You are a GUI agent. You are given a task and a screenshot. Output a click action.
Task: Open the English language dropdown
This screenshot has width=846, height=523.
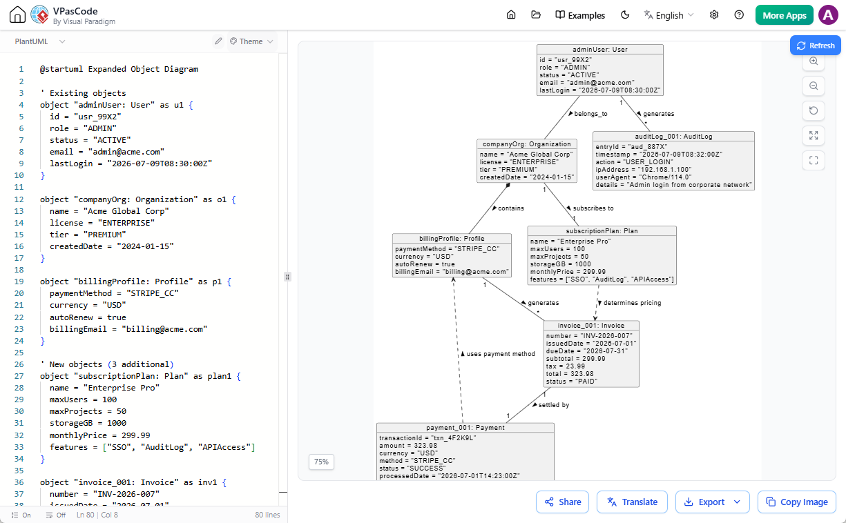(x=669, y=15)
